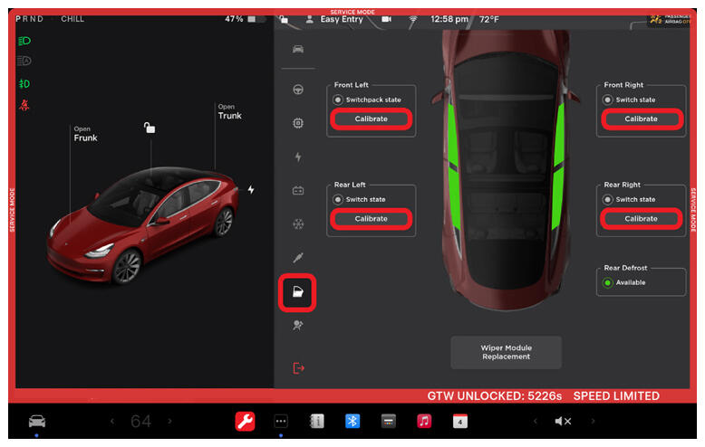Tap the 72°F outside temperature
705x447 pixels.
[x=488, y=19]
